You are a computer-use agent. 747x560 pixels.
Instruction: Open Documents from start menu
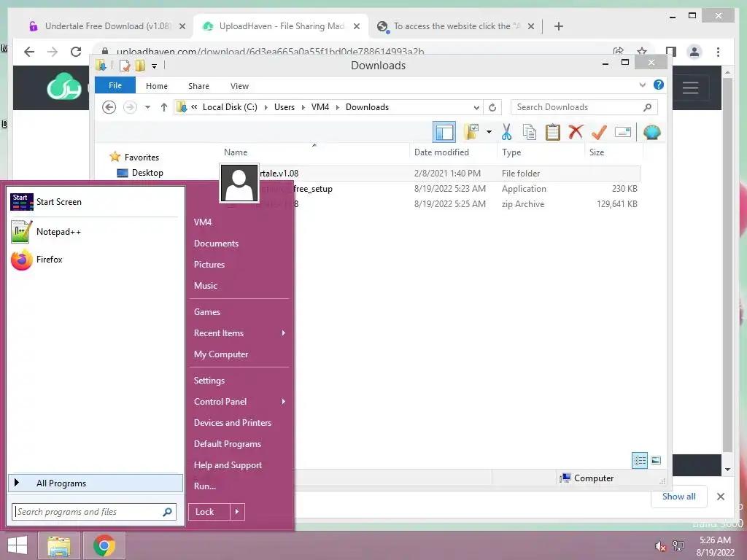[x=216, y=244]
